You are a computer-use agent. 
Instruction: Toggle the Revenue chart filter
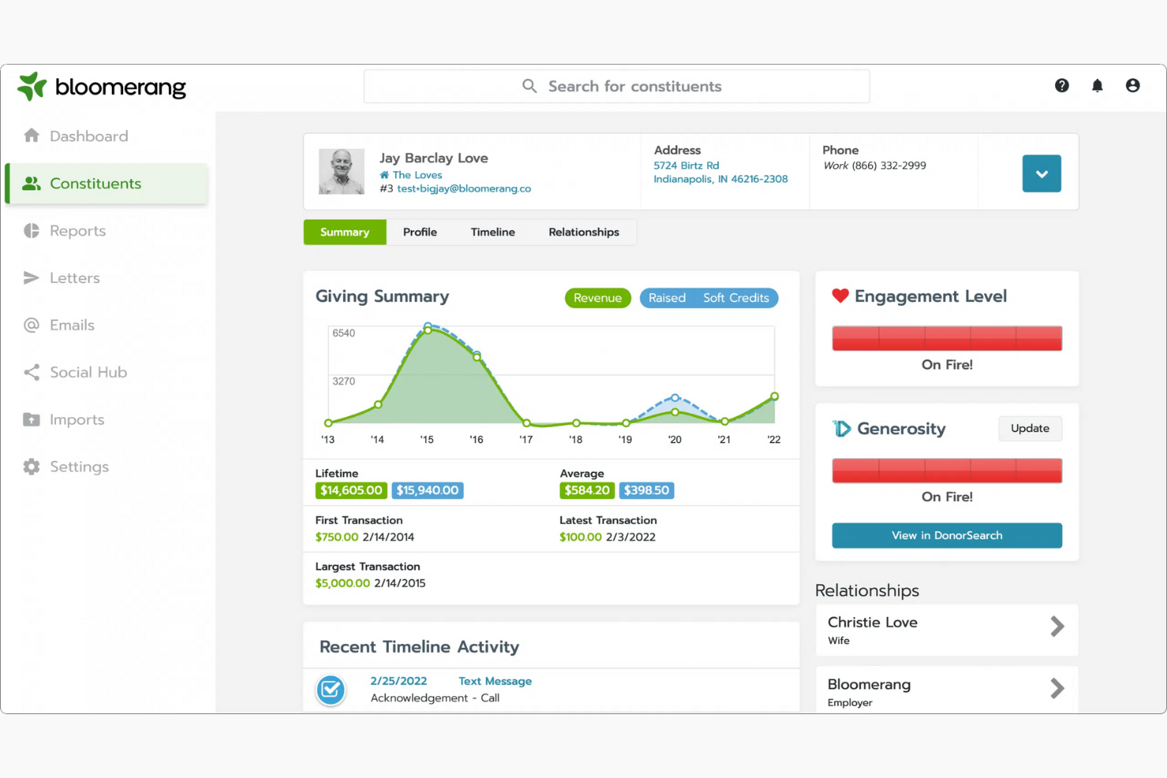click(598, 298)
